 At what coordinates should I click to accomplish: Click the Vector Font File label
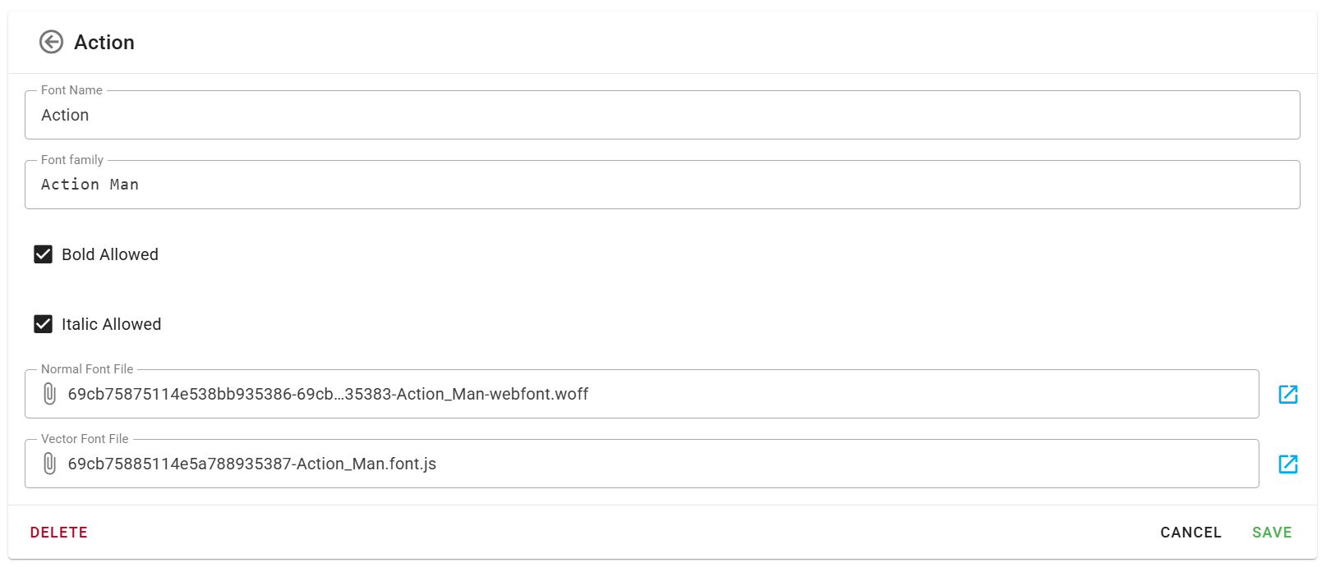click(85, 439)
